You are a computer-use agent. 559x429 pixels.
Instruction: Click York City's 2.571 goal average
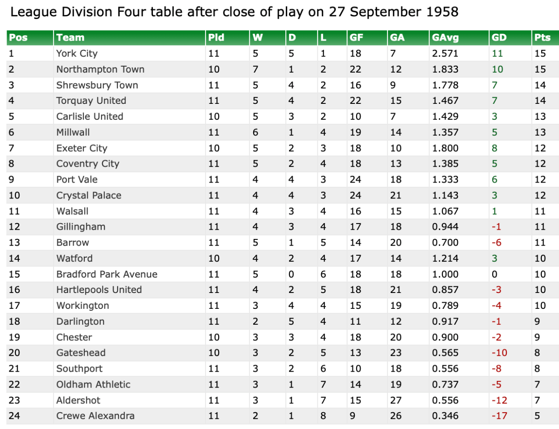445,54
